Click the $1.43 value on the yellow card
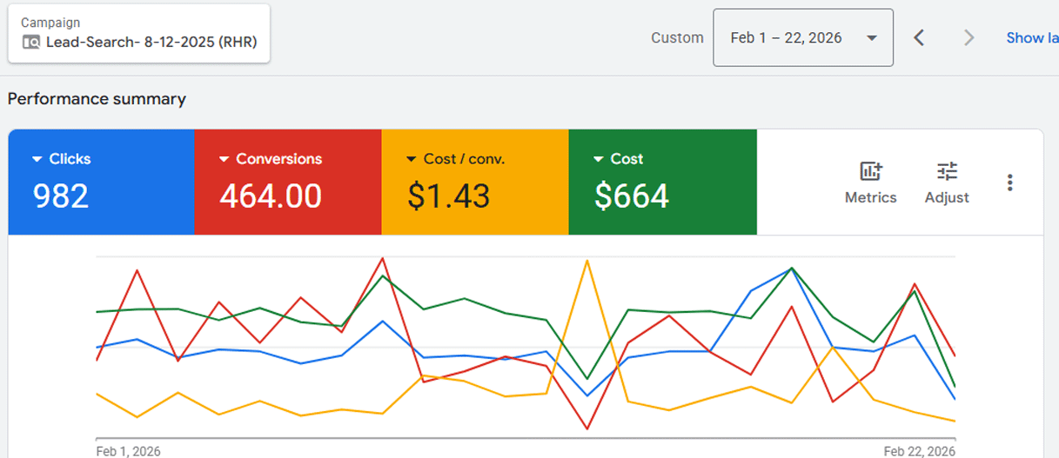Image resolution: width=1059 pixels, height=458 pixels. coord(448,196)
